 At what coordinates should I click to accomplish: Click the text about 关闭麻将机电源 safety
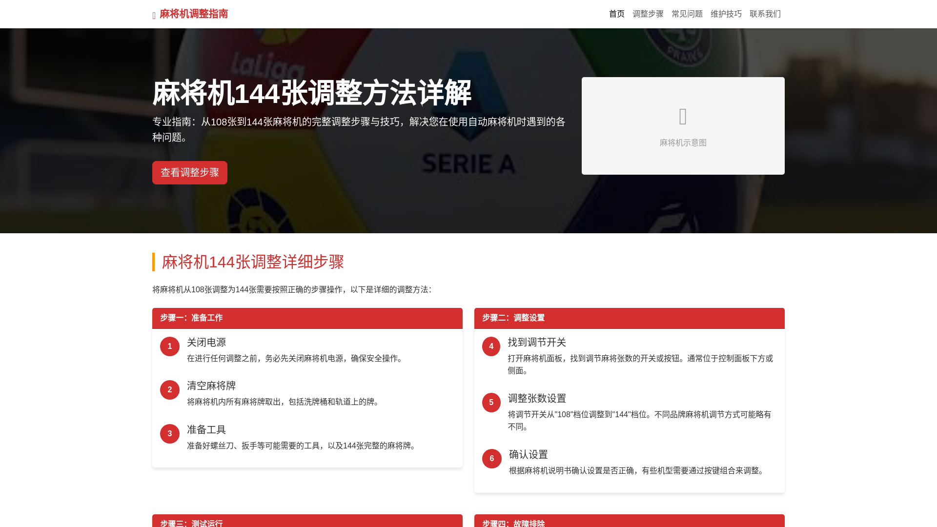pos(296,359)
